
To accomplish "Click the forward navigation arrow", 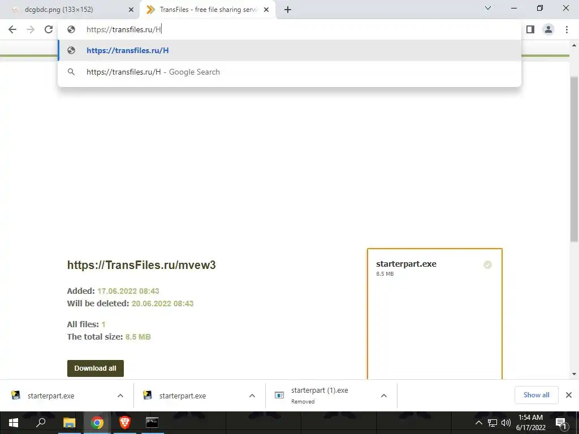I will [31, 29].
